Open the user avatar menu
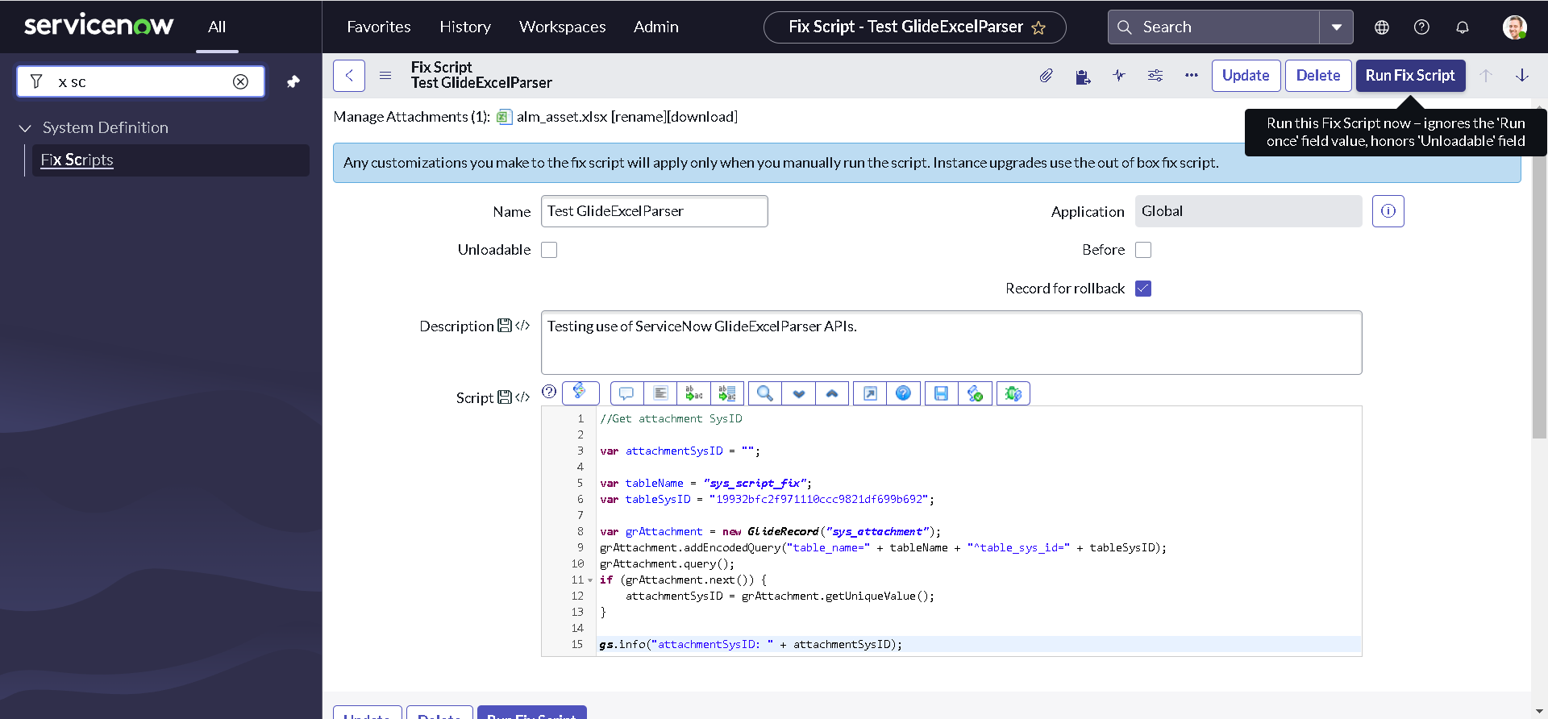The height and width of the screenshot is (719, 1548). click(1515, 27)
